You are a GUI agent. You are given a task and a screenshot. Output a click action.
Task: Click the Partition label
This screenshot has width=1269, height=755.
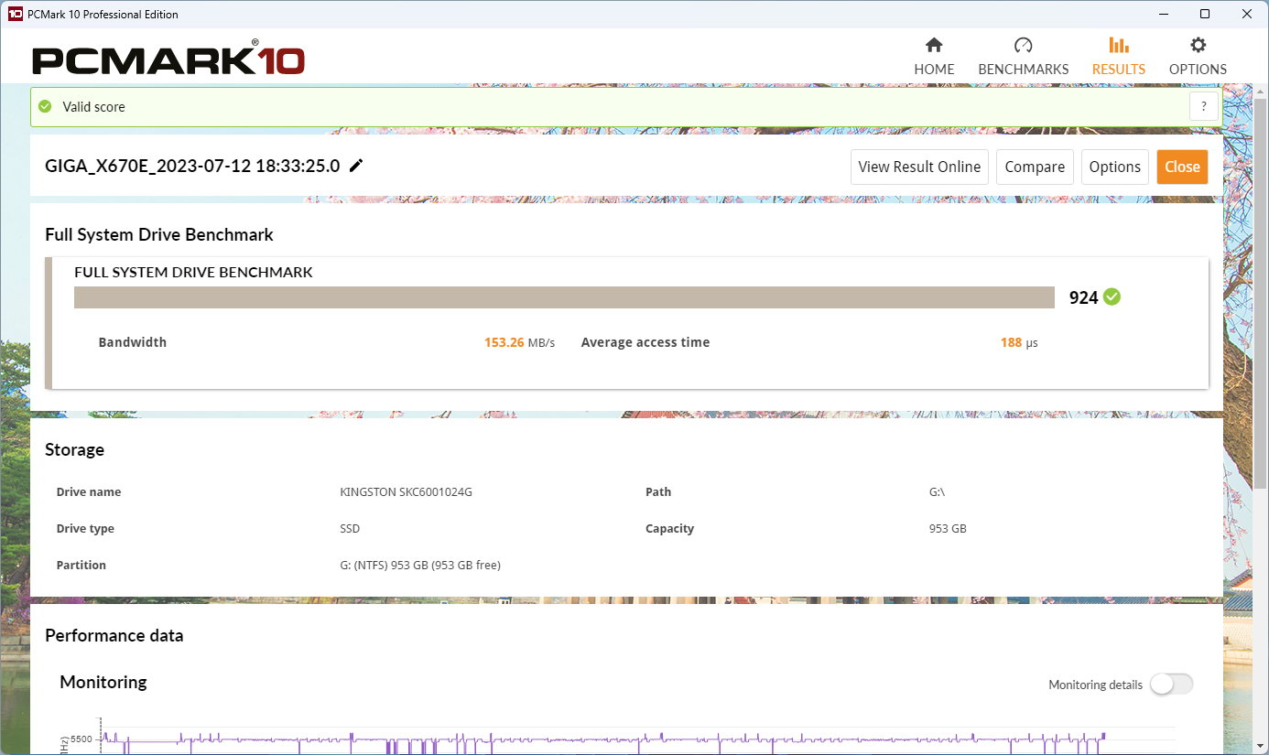click(x=81, y=565)
